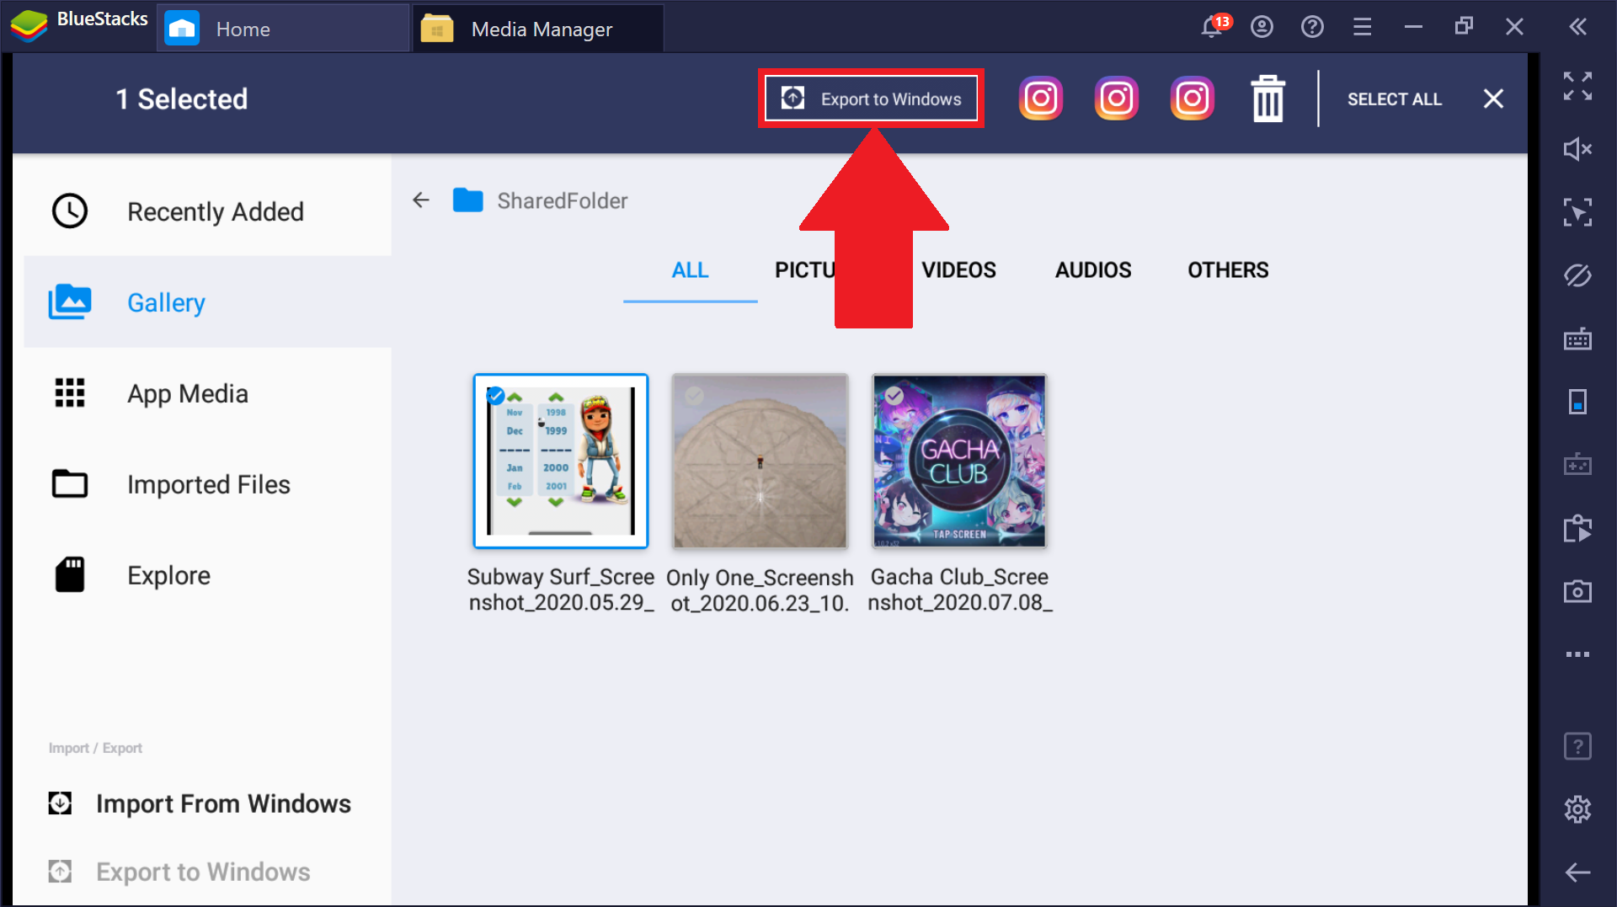The height and width of the screenshot is (907, 1617).
Task: Click the SharedFolder folder icon
Action: (467, 200)
